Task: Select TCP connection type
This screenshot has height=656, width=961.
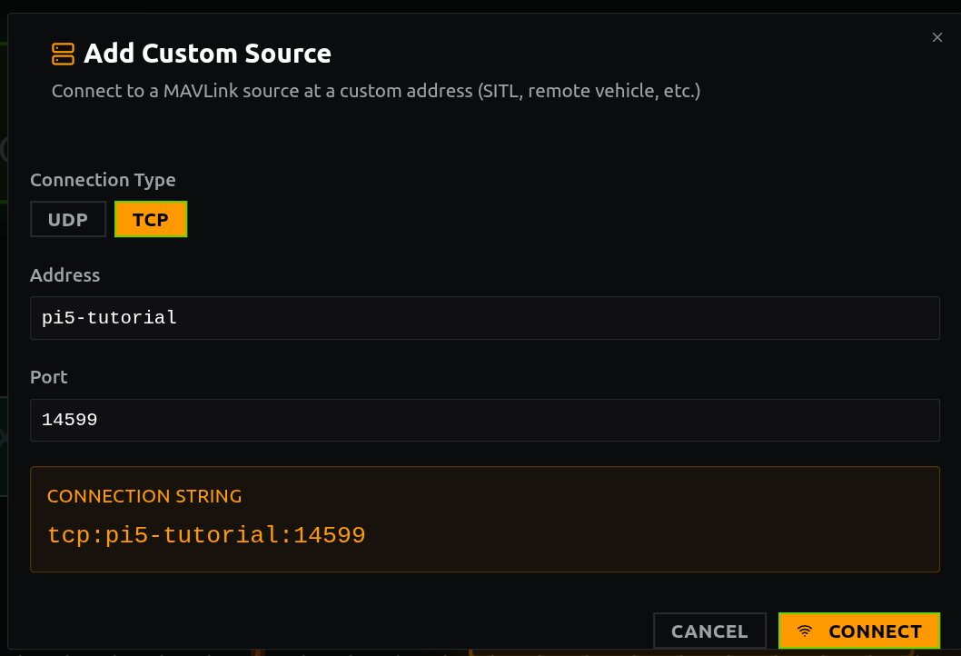Action: pyautogui.click(x=151, y=220)
